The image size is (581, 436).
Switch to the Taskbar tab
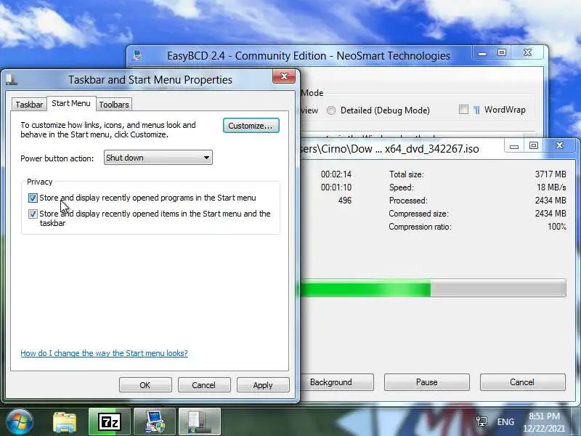pos(29,105)
